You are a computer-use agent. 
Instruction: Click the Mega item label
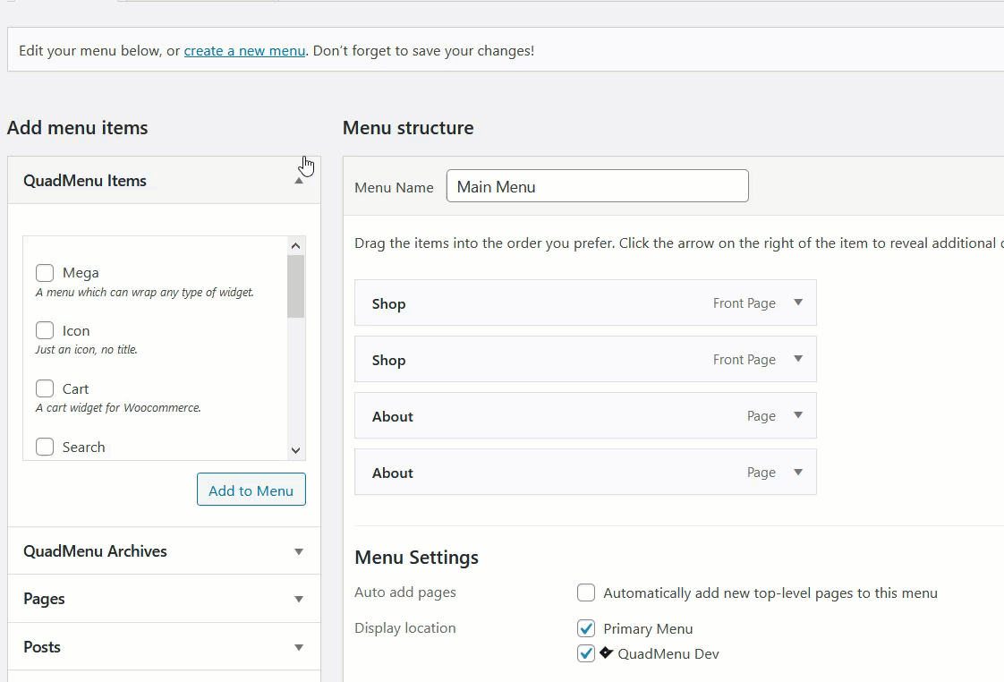point(81,273)
